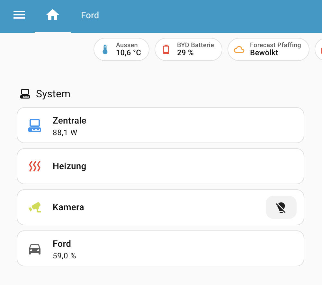Click the blue Zentrale computer icon
The image size is (322, 285).
pyautogui.click(x=35, y=125)
